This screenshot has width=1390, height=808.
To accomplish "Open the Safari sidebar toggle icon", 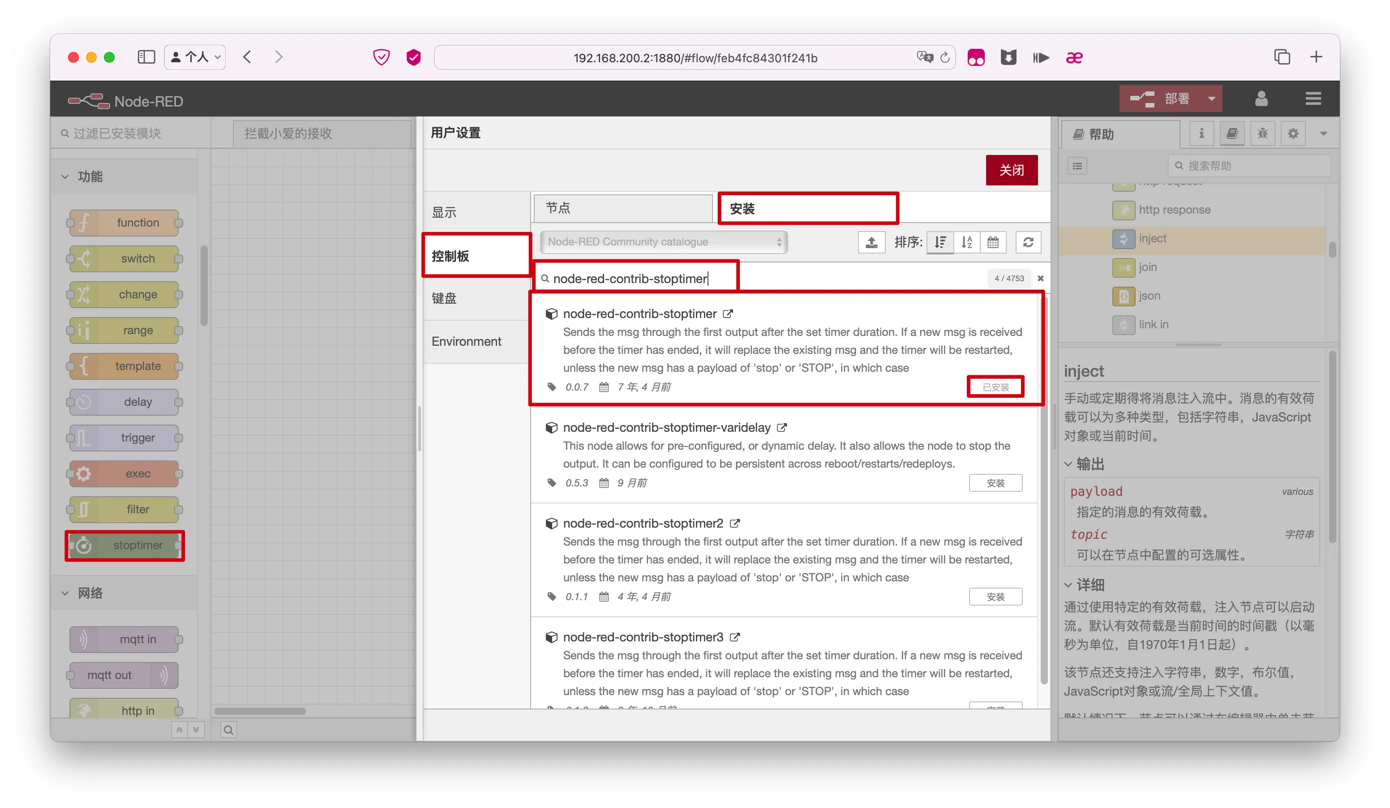I will pos(146,57).
